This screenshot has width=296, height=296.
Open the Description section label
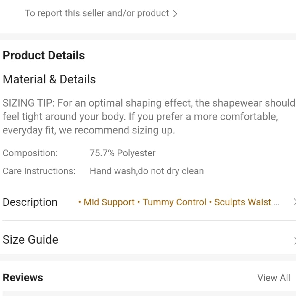[x=30, y=202]
